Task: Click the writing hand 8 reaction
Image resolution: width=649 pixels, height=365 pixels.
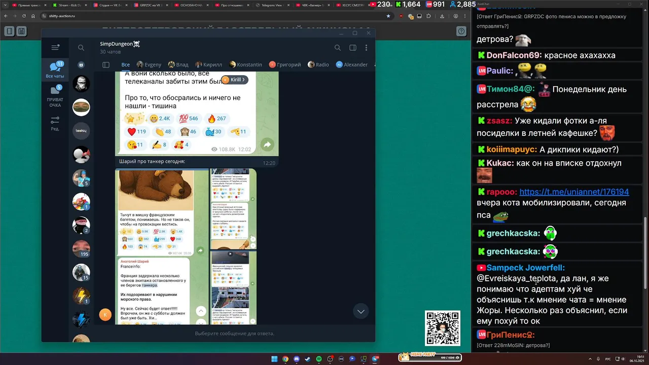Action: coord(160,145)
